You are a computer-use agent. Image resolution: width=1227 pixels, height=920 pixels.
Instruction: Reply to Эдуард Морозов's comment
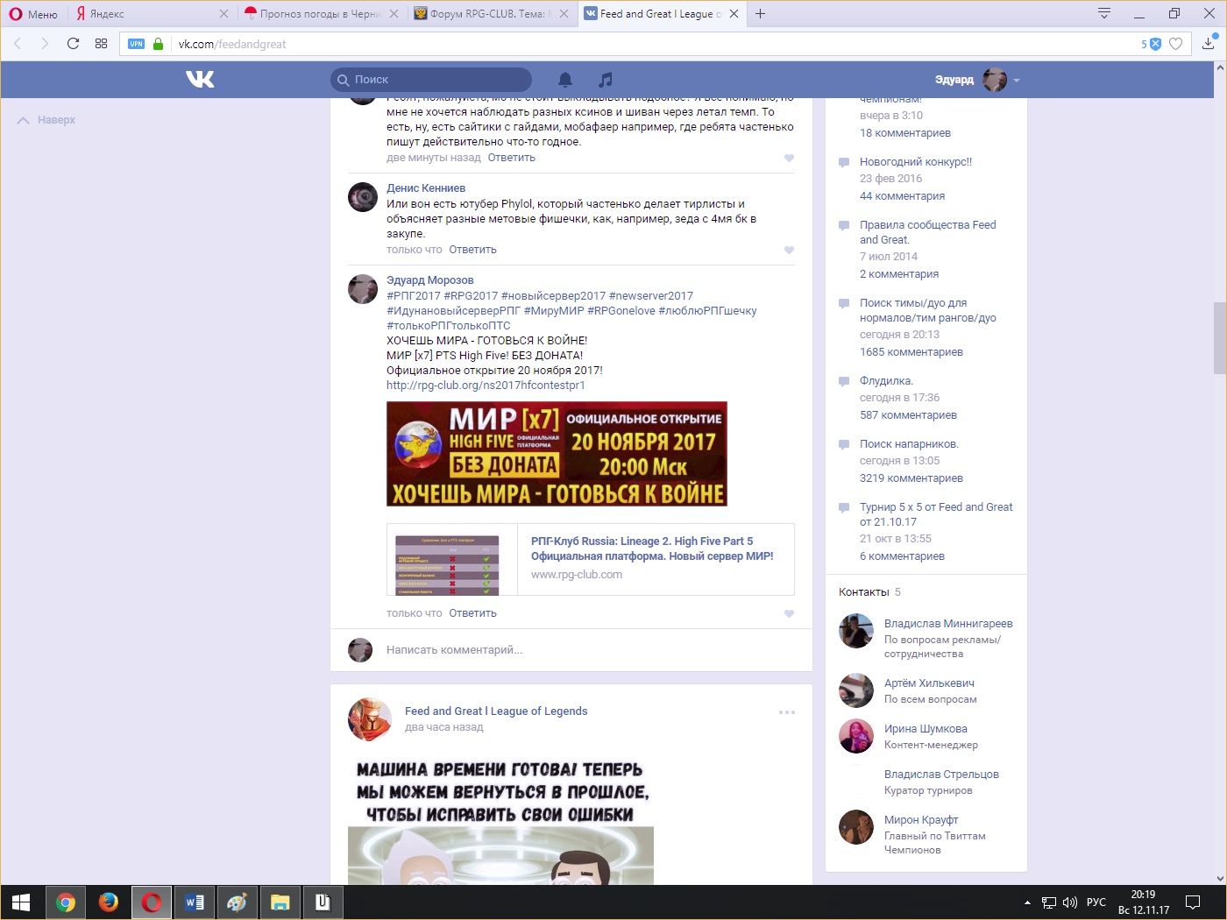(472, 613)
